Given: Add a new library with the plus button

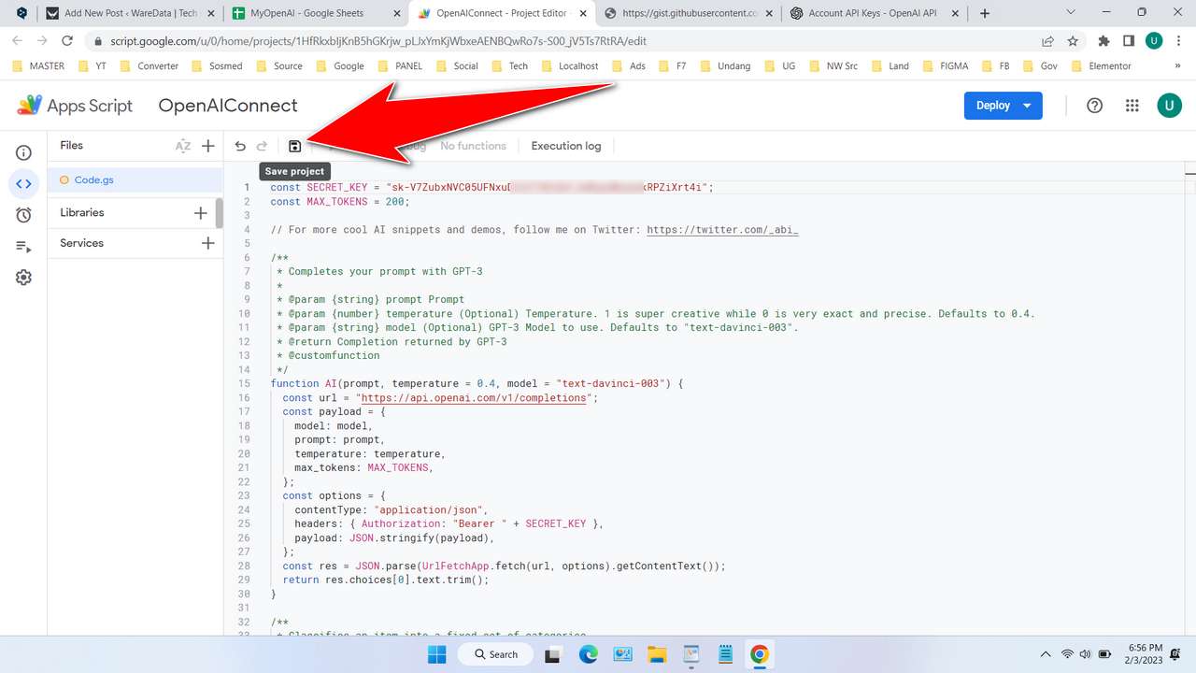Looking at the screenshot, I should 200,212.
